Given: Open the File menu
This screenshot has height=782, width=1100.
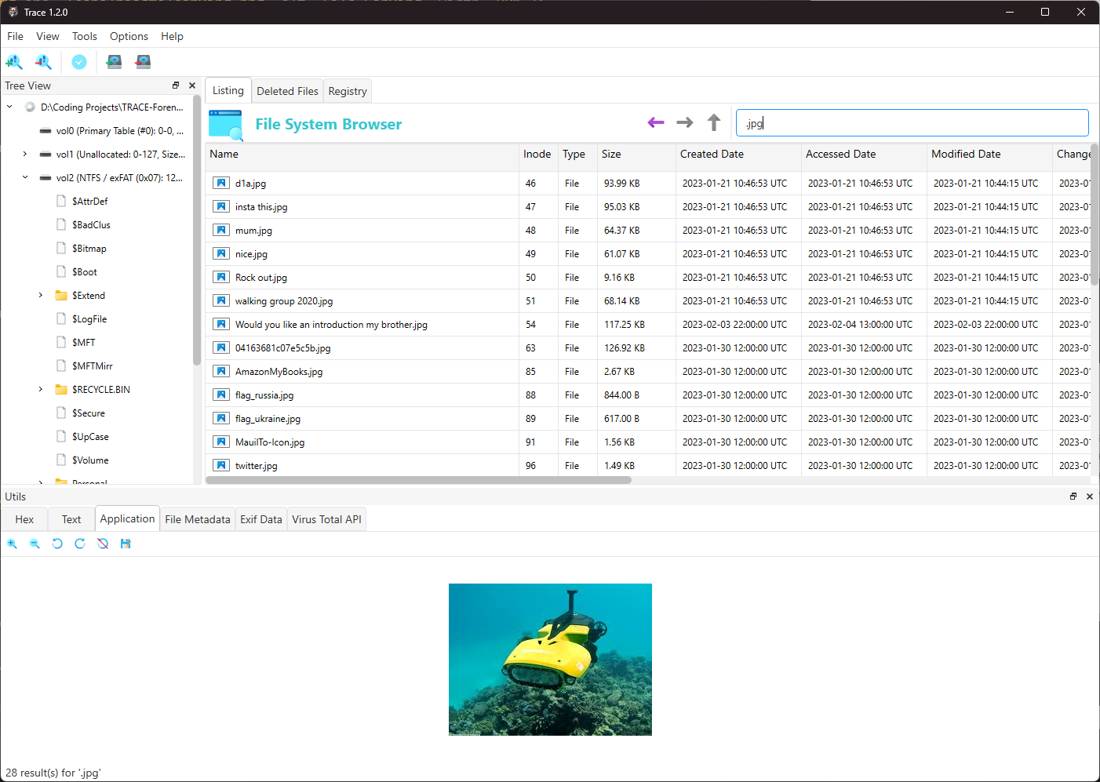Looking at the screenshot, I should (x=15, y=36).
